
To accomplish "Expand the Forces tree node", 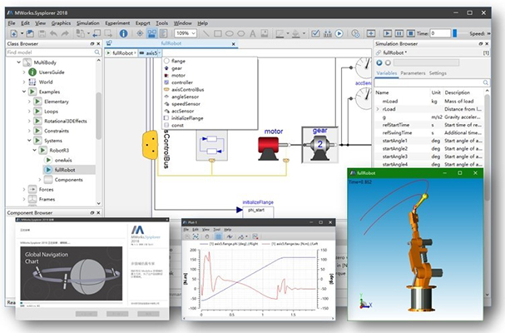I will 25,189.
